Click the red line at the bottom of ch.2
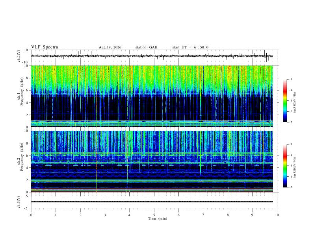The height and width of the screenshot is (241, 312). [152, 192]
